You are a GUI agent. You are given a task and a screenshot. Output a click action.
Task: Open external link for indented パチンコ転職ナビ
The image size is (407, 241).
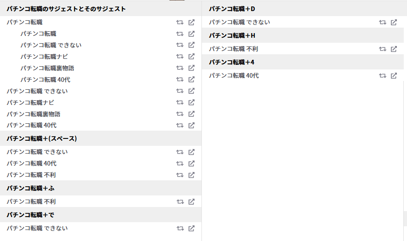(191, 57)
